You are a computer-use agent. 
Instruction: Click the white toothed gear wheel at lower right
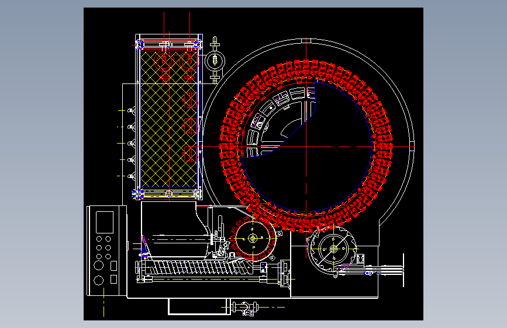pos(333,249)
